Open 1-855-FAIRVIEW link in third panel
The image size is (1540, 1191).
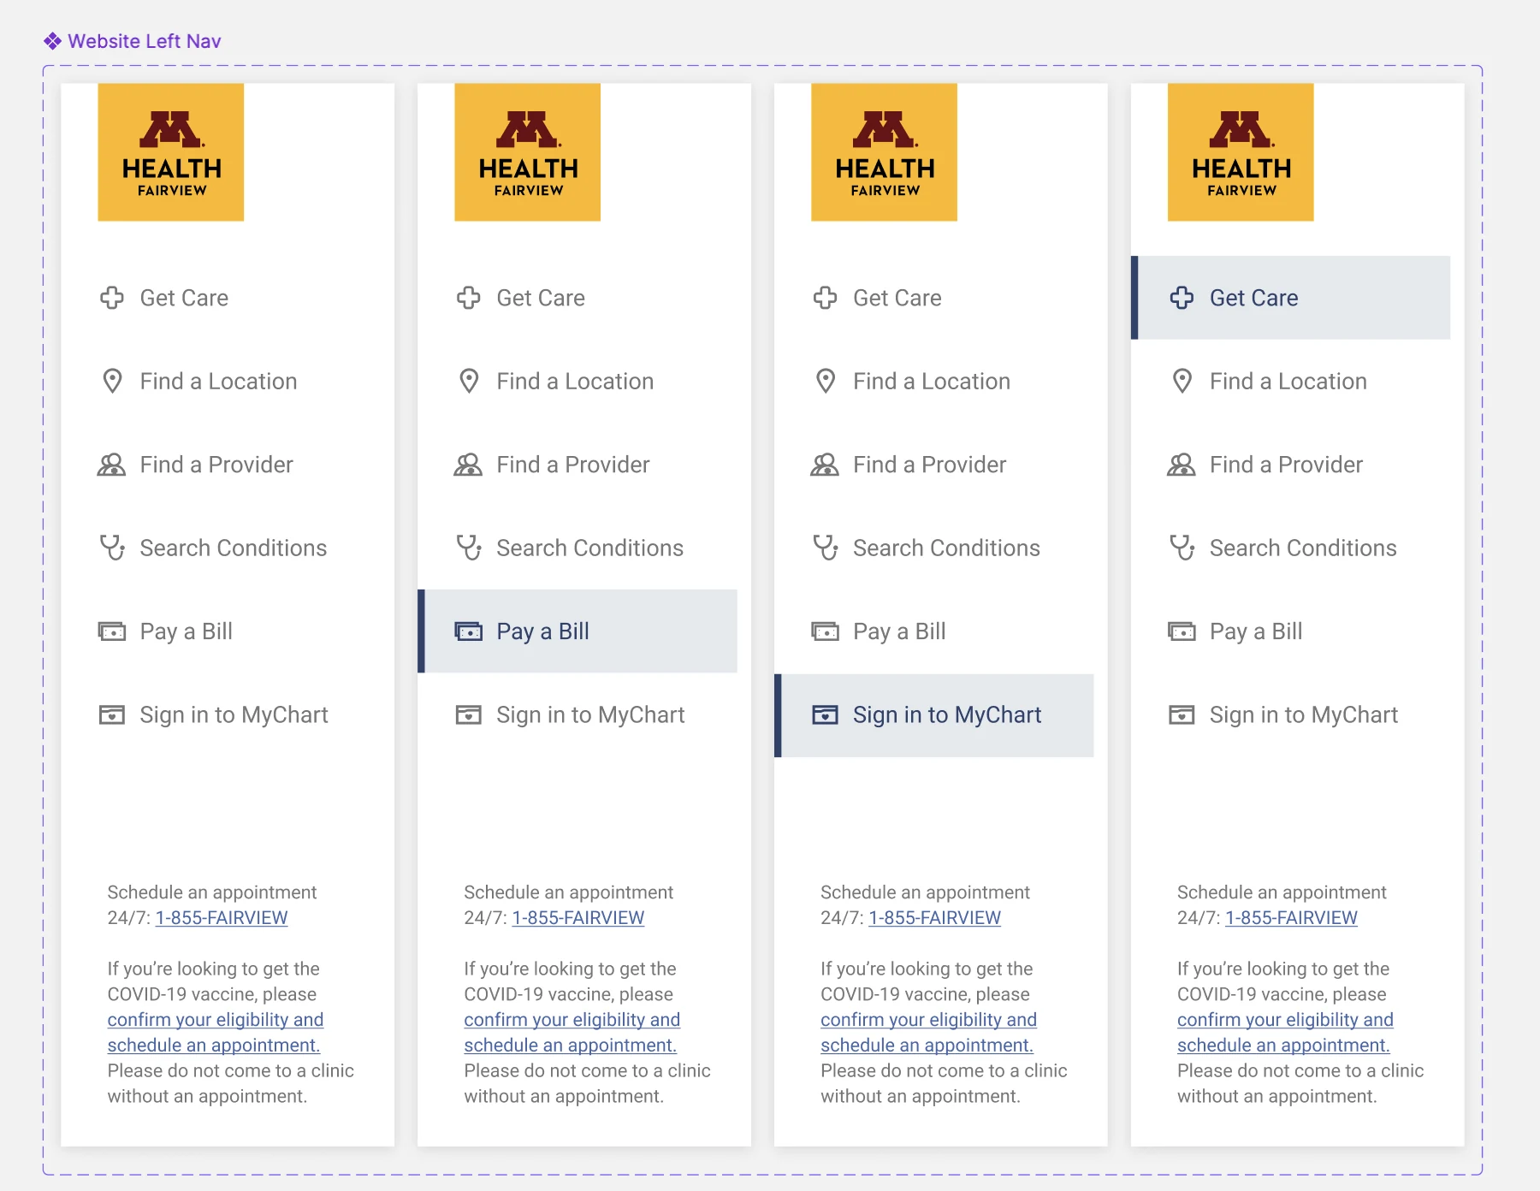coord(935,918)
